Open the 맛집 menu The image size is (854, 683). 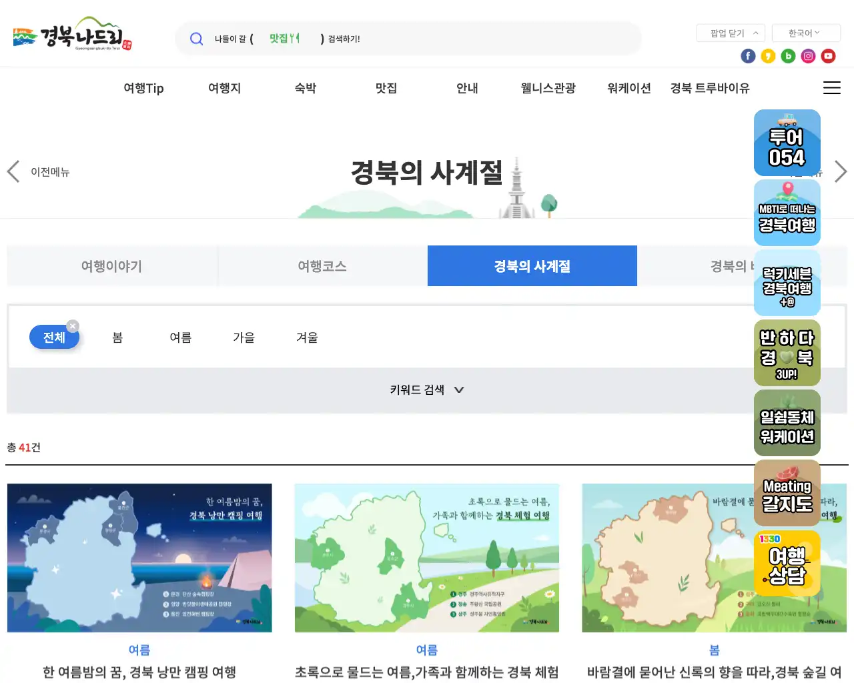(x=386, y=88)
